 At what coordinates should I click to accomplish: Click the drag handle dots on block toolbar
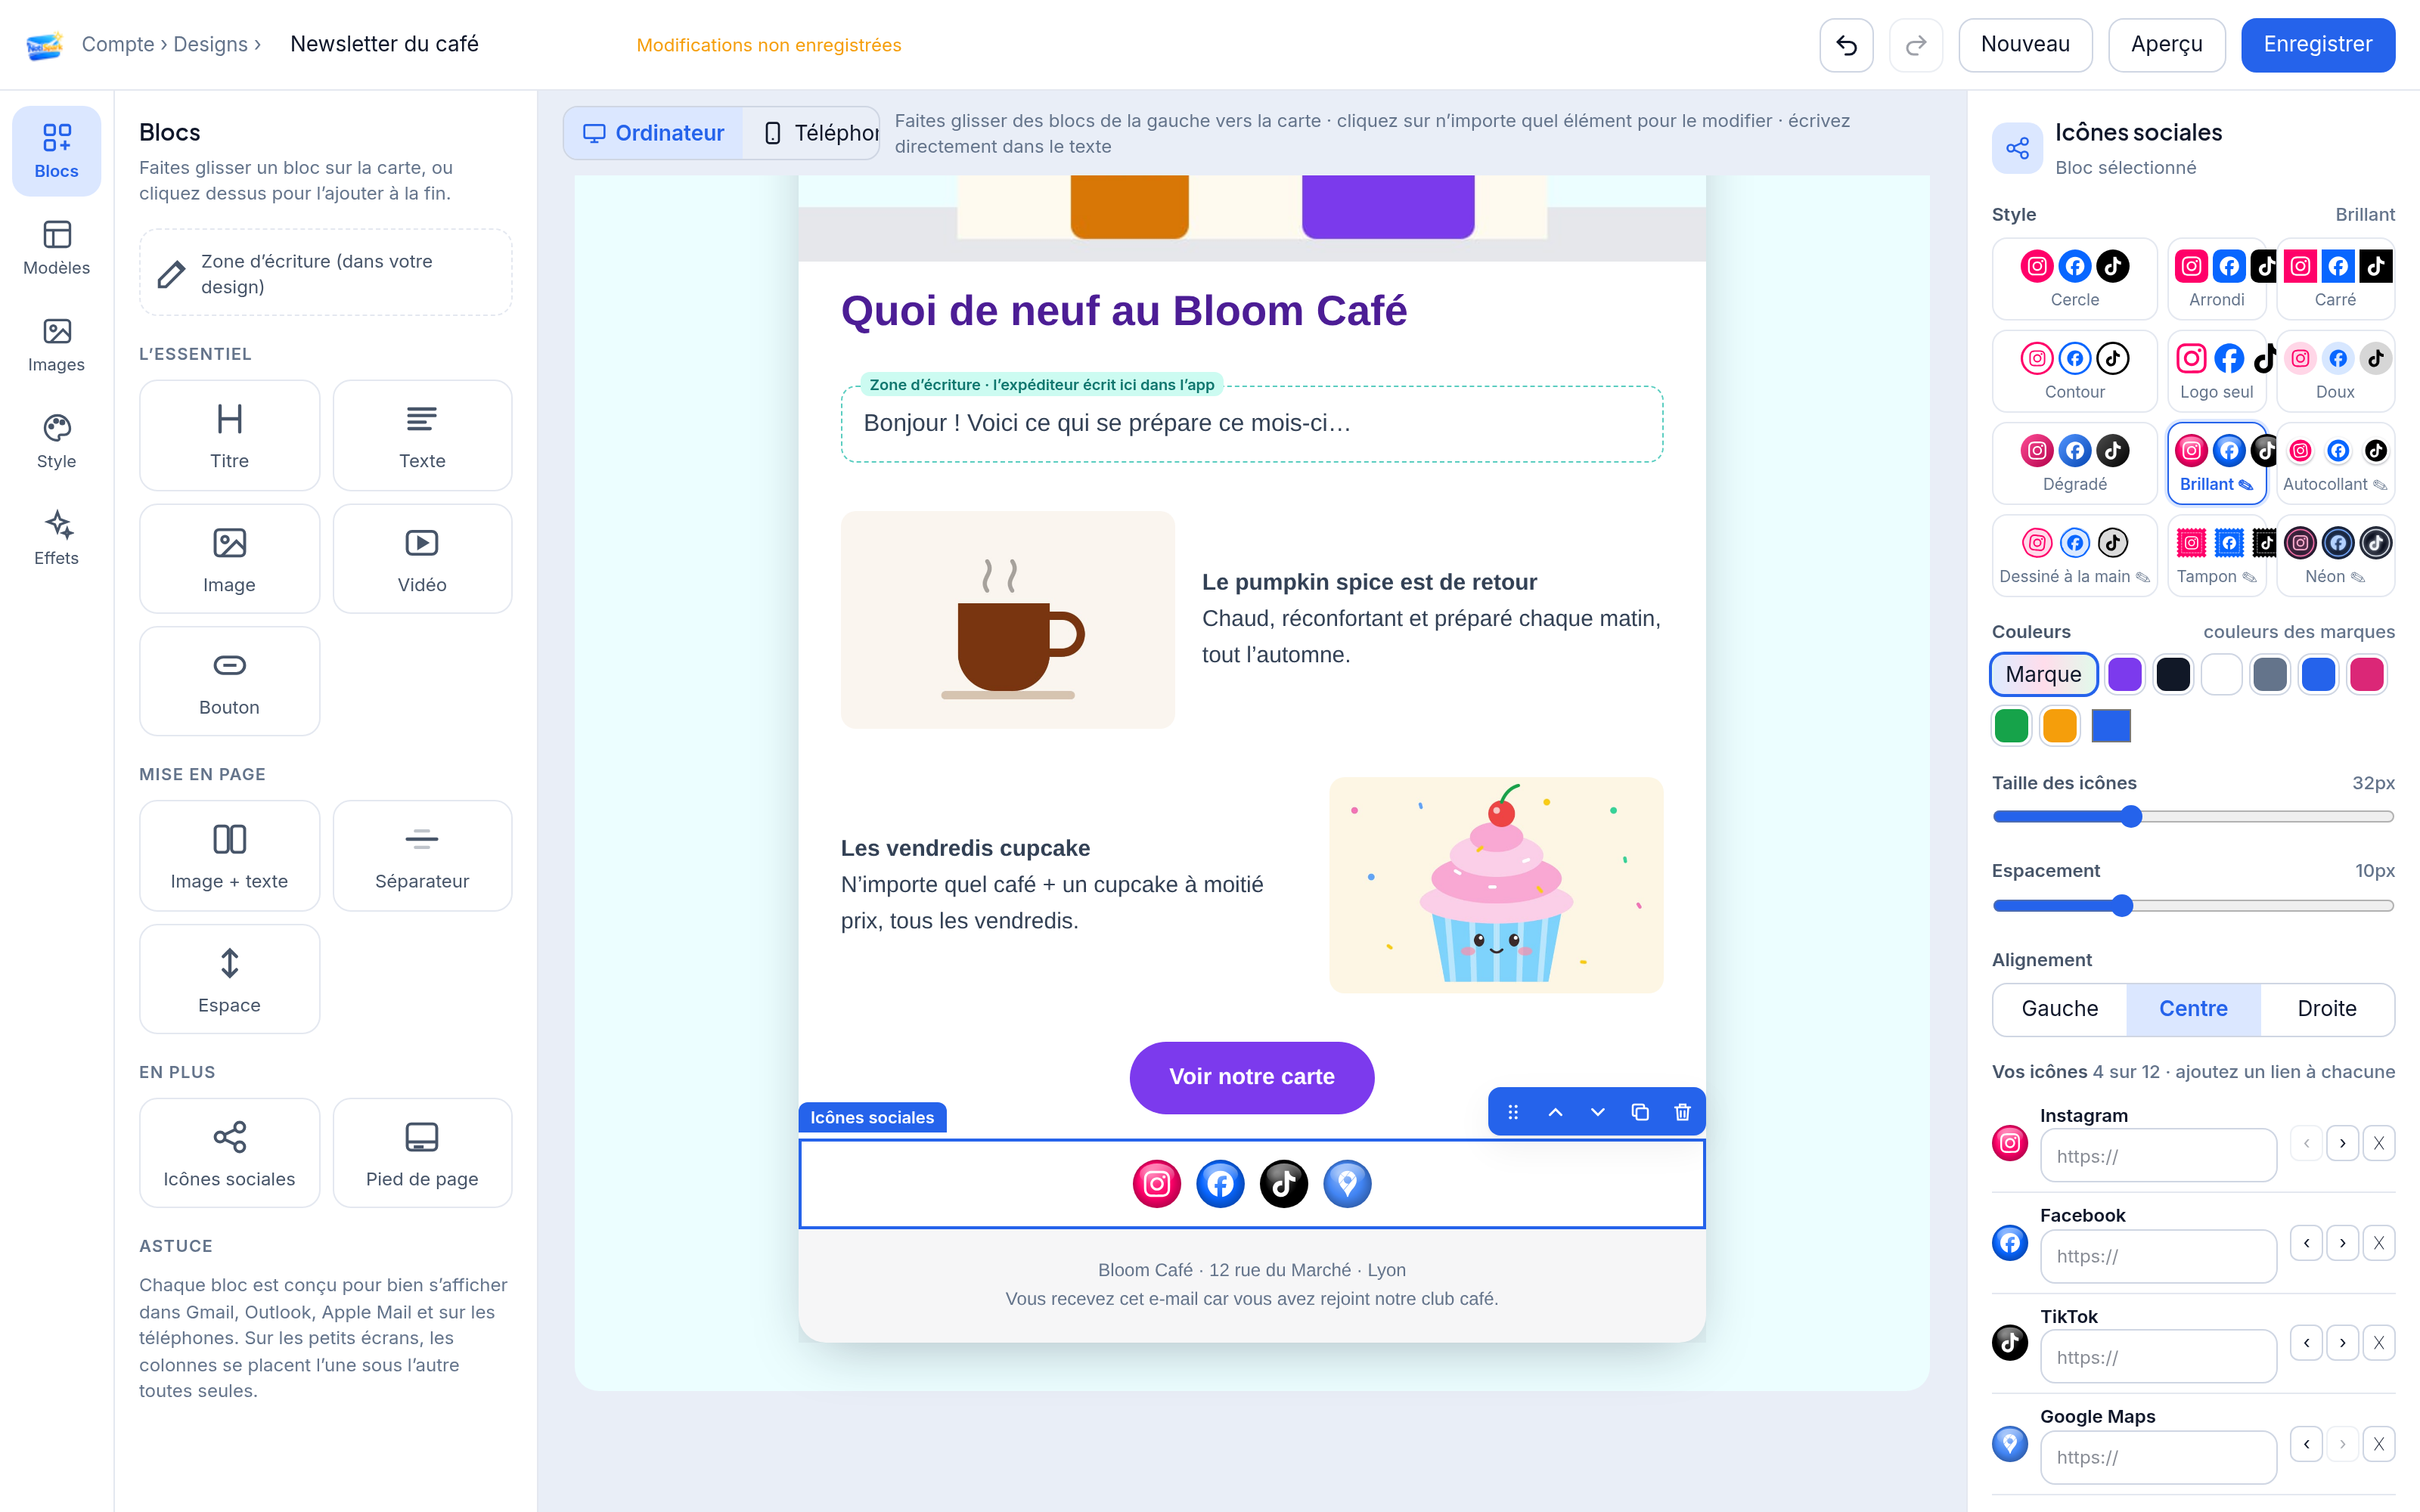click(1513, 1112)
